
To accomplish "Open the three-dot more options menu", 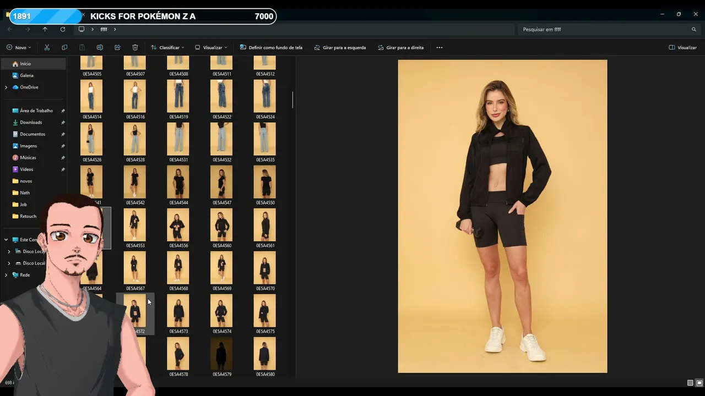I will 440,47.
